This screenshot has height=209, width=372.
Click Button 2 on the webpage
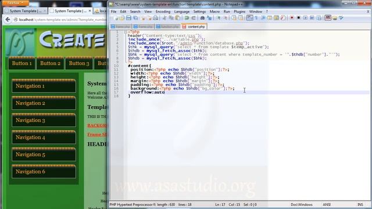point(51,63)
